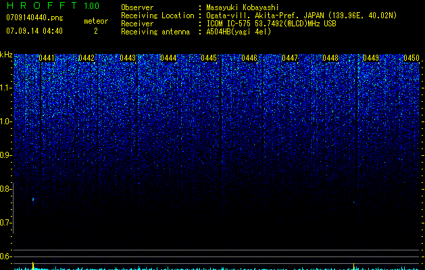This screenshot has height=270, width=425.
Task: Click the Observer name Masayuki Kobayashi
Action: click(x=243, y=7)
